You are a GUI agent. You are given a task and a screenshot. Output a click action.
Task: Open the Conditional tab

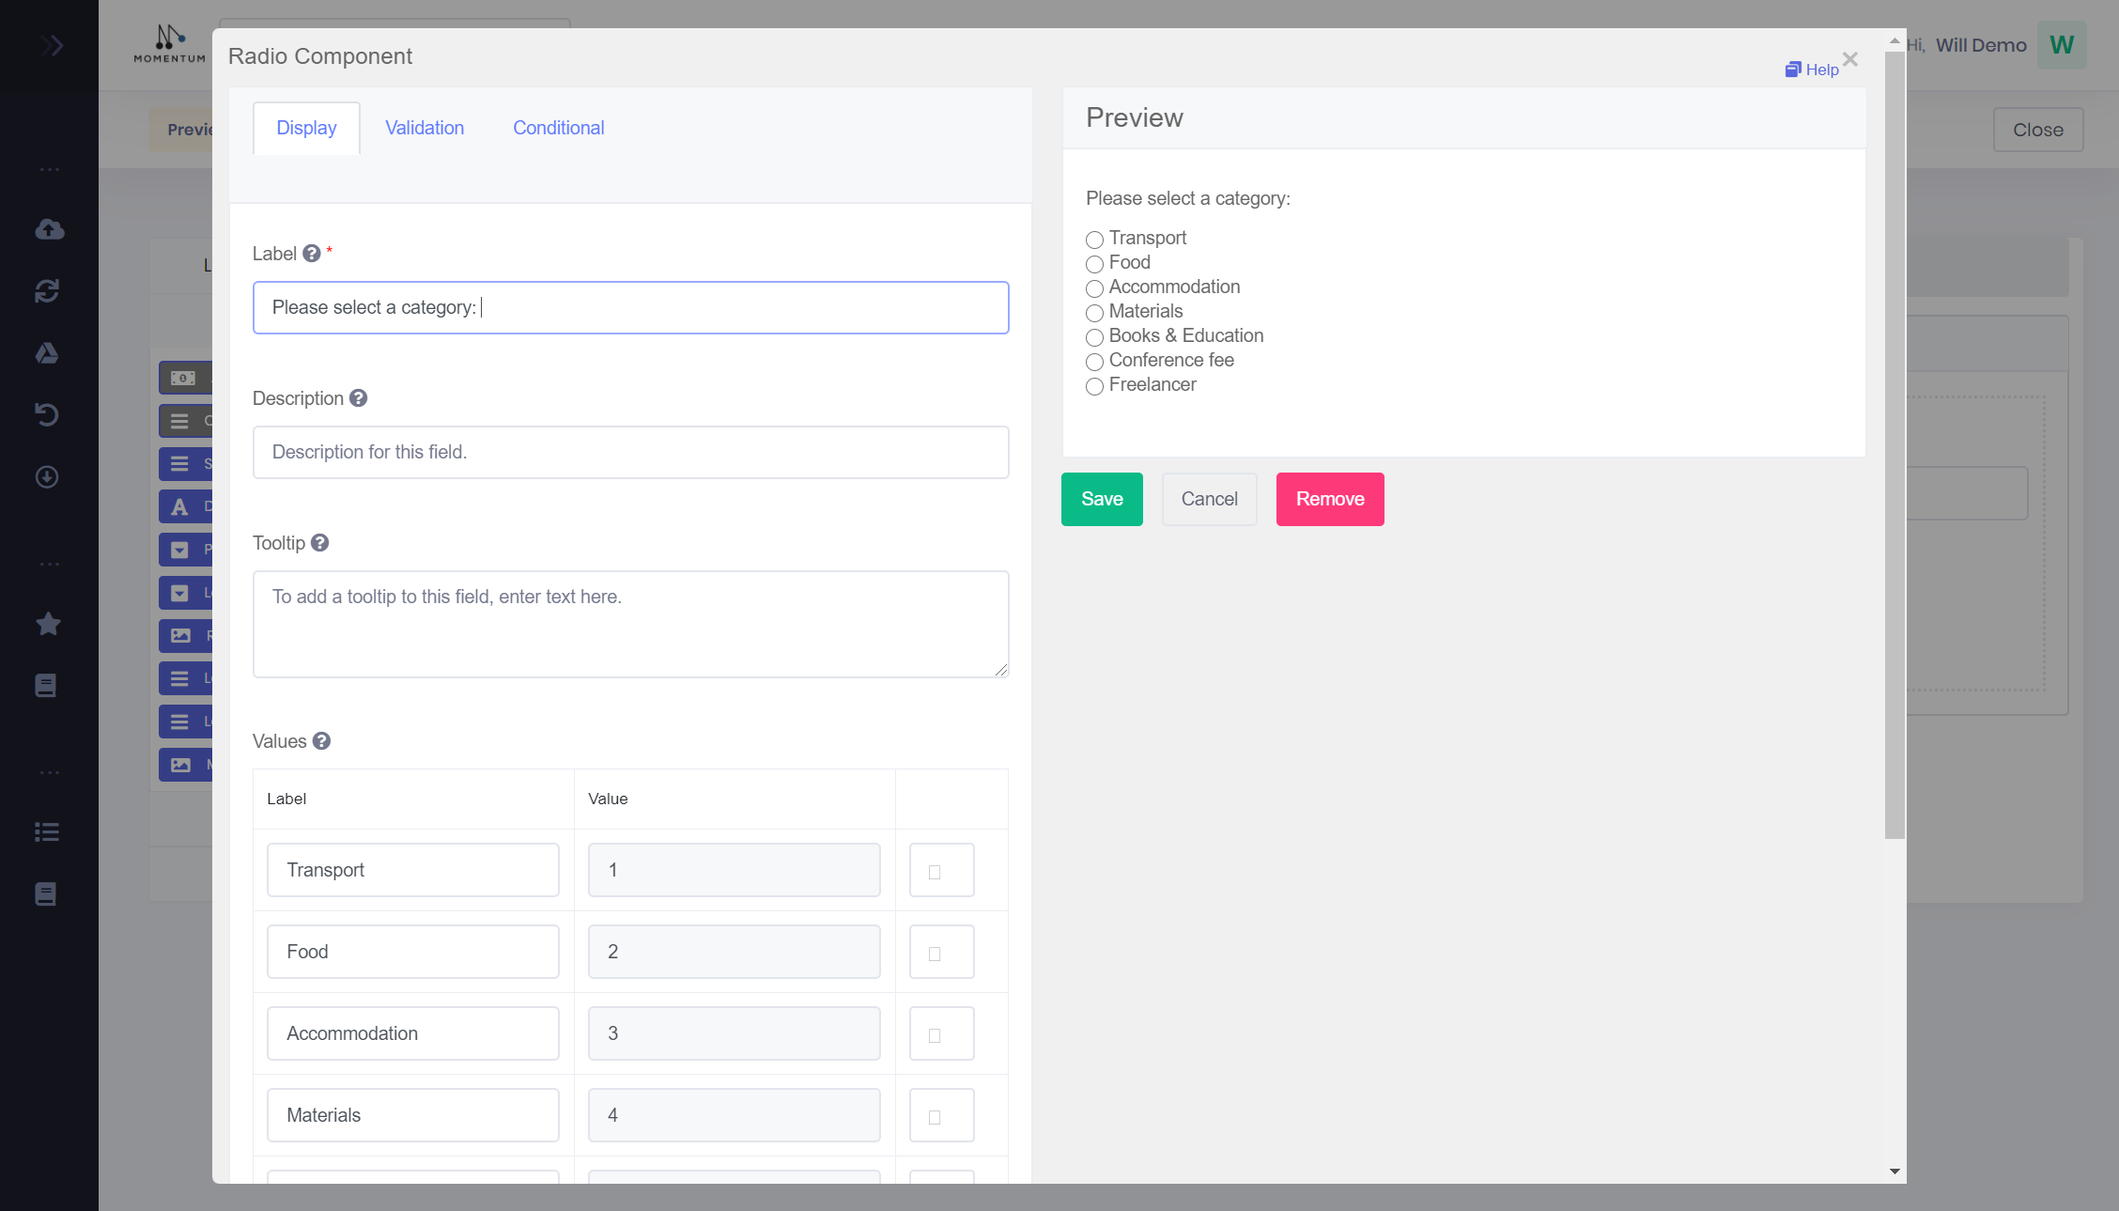pyautogui.click(x=558, y=128)
